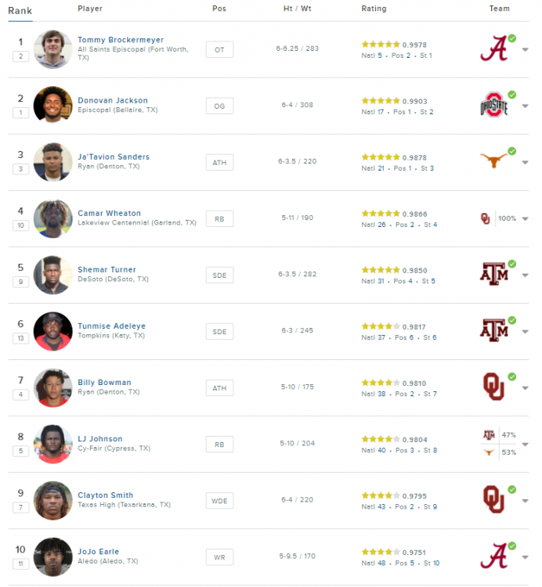
Task: Click Texas A&M logo for Shemar Turner
Action: [493, 275]
